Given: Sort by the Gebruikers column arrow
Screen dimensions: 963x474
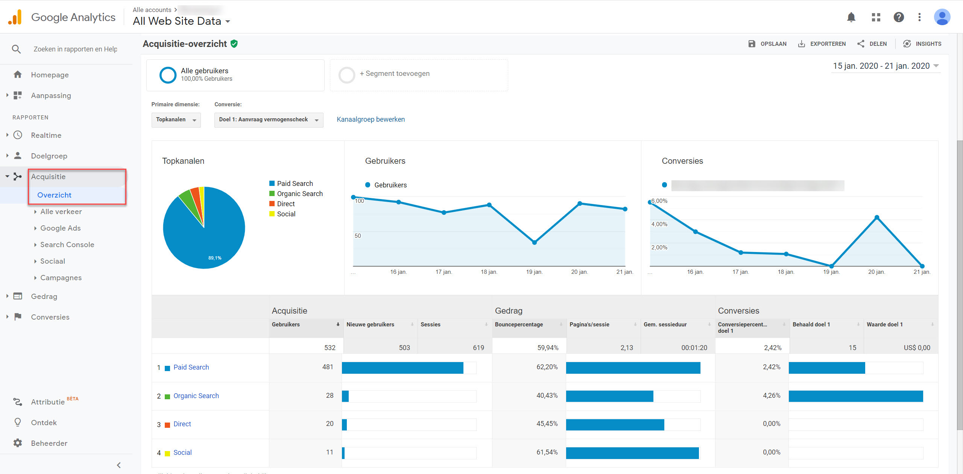Looking at the screenshot, I should [338, 324].
